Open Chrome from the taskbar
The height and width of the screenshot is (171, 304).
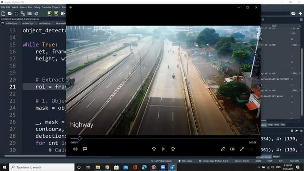tap(107, 167)
